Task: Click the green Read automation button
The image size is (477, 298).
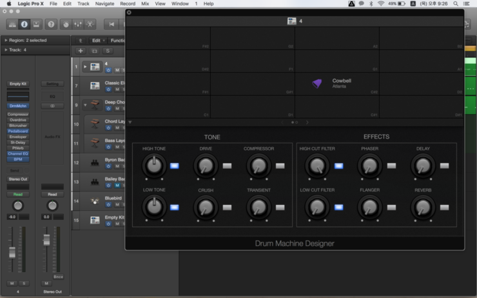Action: tap(18, 194)
